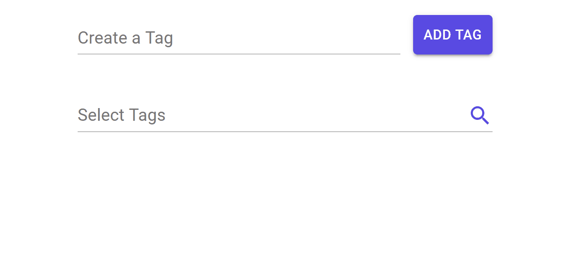Select the purple ADD TAG button
The width and height of the screenshot is (582, 267).
click(x=452, y=35)
